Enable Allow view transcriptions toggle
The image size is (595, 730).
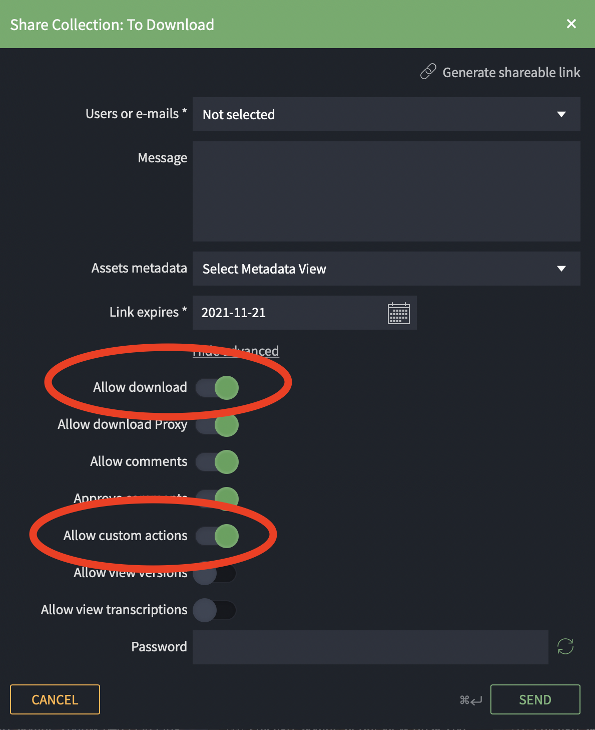click(x=215, y=610)
